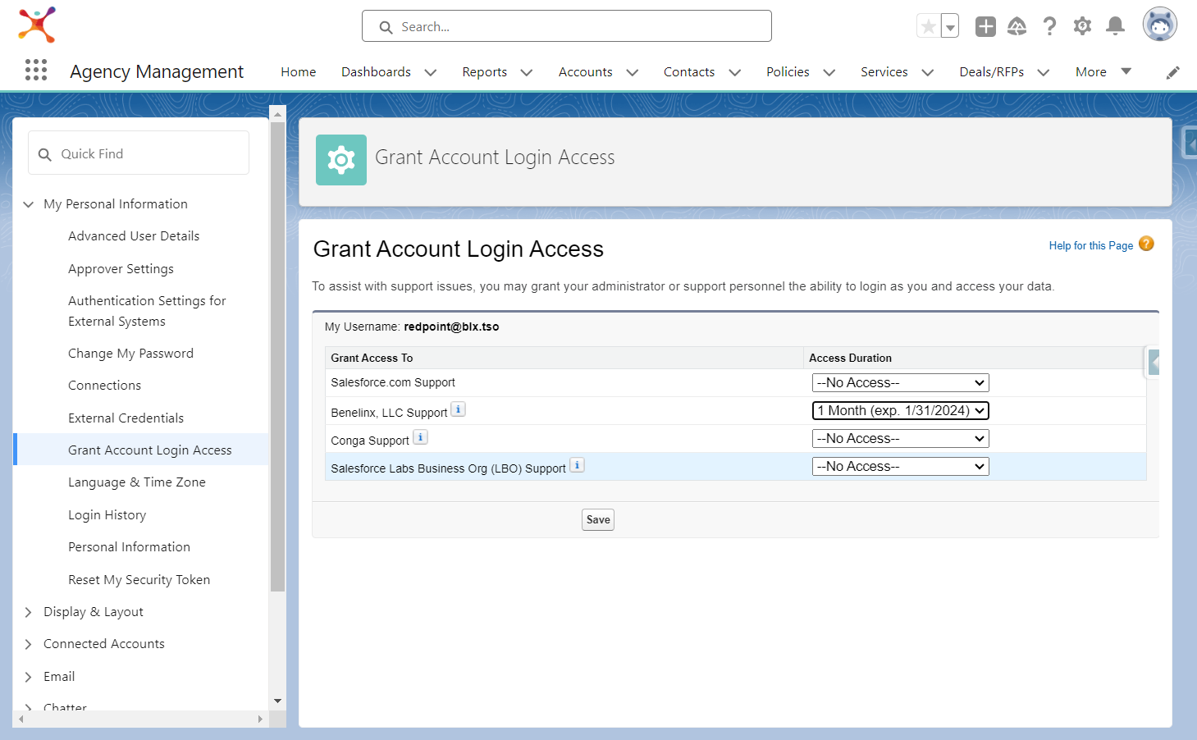Viewport: 1197px width, 740px height.
Task: Open Login History in sidebar
Action: [107, 515]
